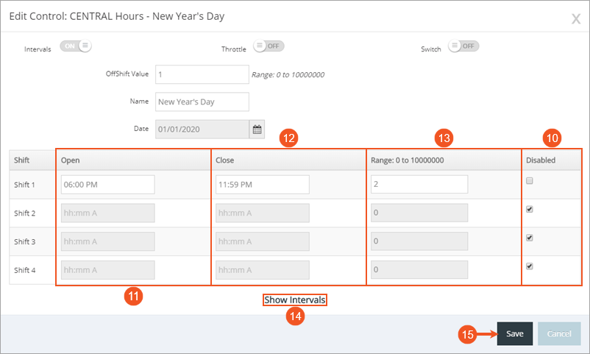The height and width of the screenshot is (354, 590).
Task: Select the Shift 1 Close time field
Action: coord(263,185)
